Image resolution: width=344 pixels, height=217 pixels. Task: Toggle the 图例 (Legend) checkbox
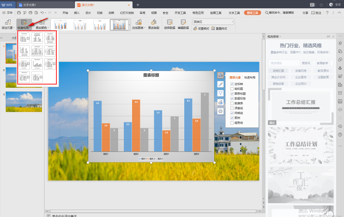[x=232, y=118]
